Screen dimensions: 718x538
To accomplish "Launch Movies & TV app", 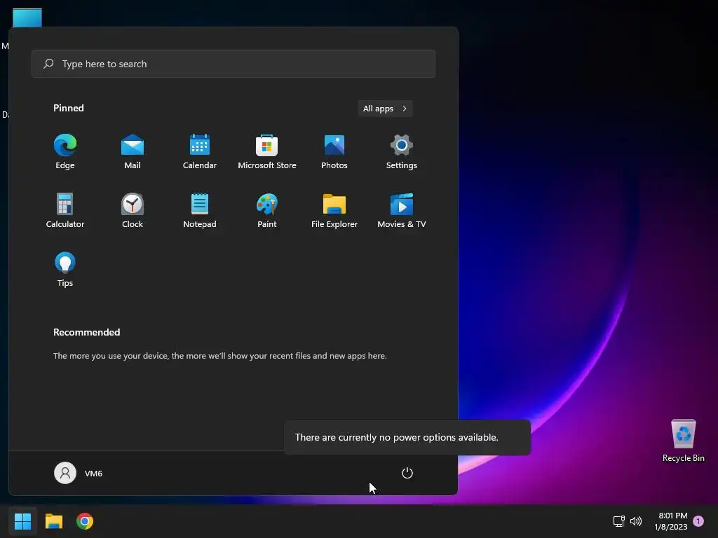I will (402, 210).
